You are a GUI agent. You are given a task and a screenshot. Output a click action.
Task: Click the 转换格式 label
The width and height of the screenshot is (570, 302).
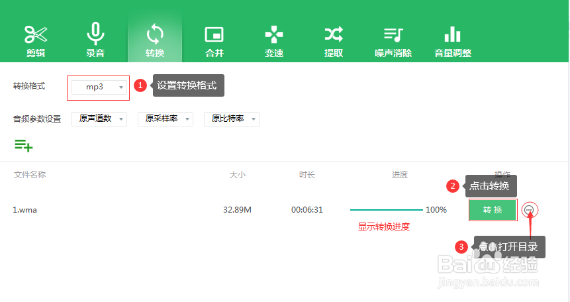[x=29, y=86]
